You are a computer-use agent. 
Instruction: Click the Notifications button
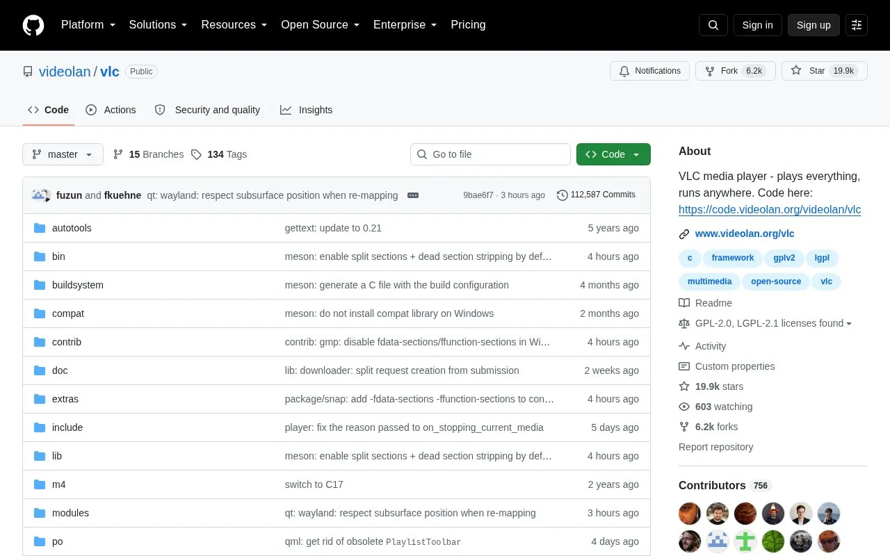(x=649, y=71)
